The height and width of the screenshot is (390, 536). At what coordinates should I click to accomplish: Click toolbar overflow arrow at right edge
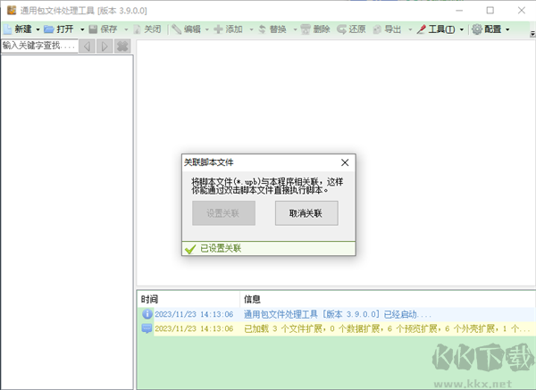pos(532,34)
